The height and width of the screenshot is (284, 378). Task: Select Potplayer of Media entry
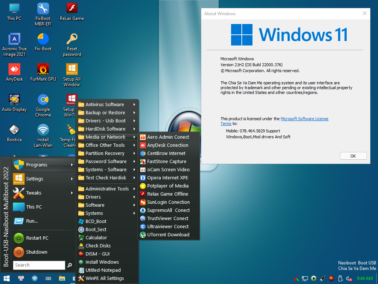pos(168,186)
